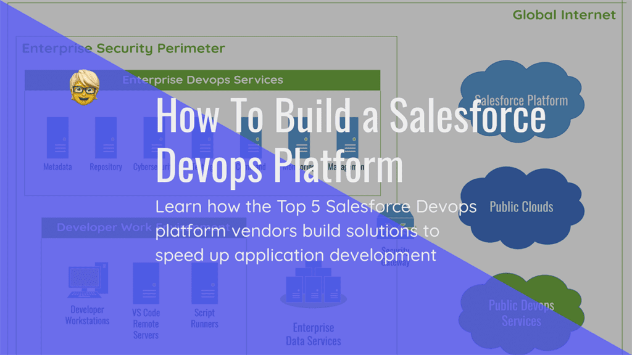Click the Management server icon
The height and width of the screenshot is (355, 632).
(x=347, y=137)
